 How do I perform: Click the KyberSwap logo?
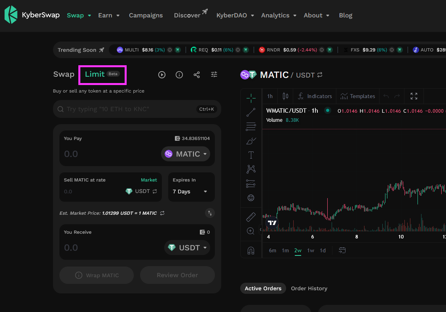32,15
